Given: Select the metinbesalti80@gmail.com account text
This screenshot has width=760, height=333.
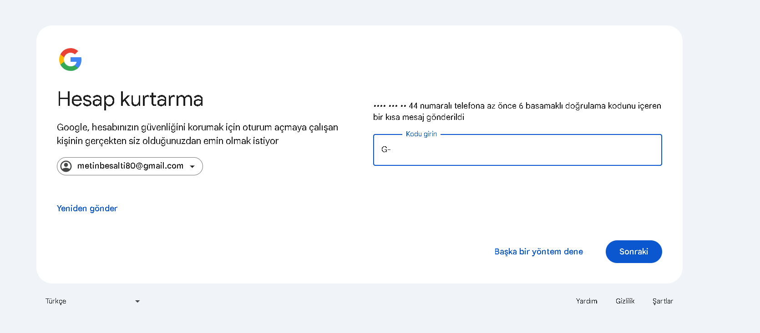Looking at the screenshot, I should [x=130, y=166].
